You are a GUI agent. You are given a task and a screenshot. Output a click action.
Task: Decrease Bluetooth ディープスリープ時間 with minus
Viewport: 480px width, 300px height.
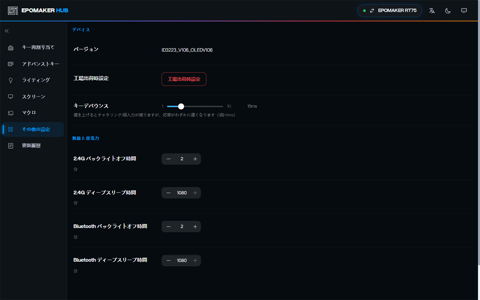(168, 261)
